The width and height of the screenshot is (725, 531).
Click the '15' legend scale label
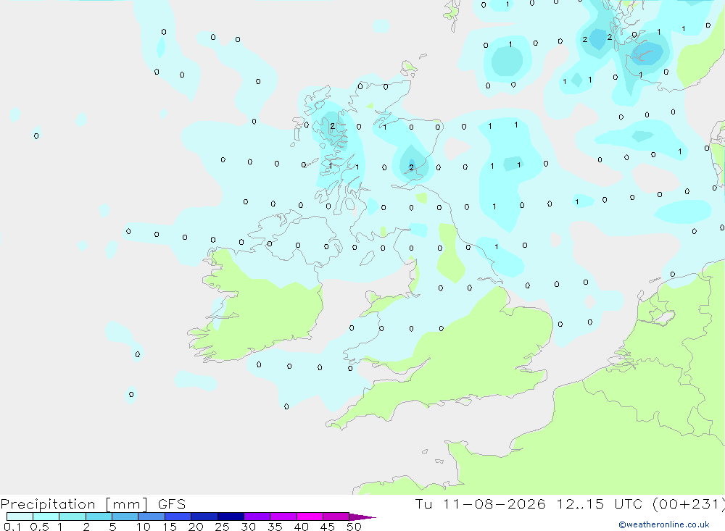tap(170, 527)
